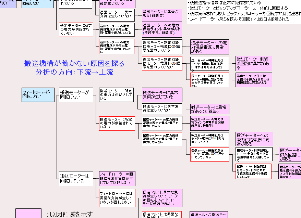This screenshot has width=301, height=218.
Task: Select red-bordered 送出モーターに所定の電力が供給されていない box
Action: 76,30
